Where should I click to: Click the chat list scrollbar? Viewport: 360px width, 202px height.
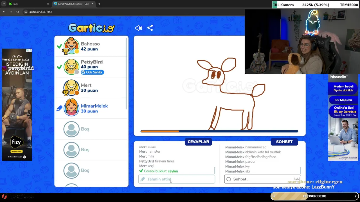coord(300,170)
